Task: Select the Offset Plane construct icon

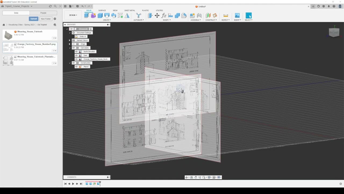Action: [x=208, y=15]
